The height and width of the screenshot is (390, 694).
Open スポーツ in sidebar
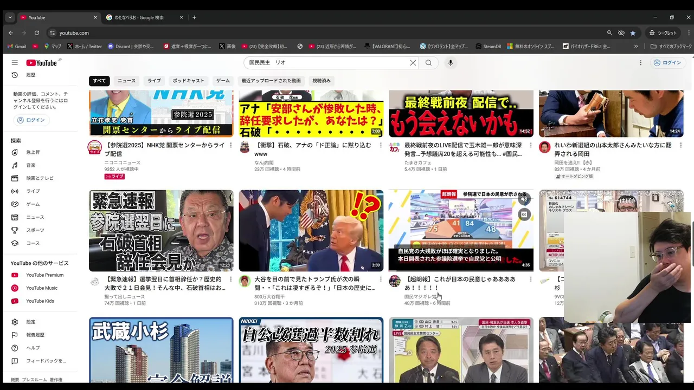click(35, 230)
